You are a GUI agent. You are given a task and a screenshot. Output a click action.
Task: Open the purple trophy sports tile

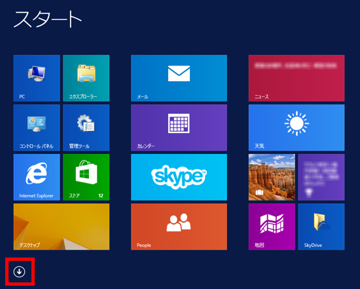point(321,177)
